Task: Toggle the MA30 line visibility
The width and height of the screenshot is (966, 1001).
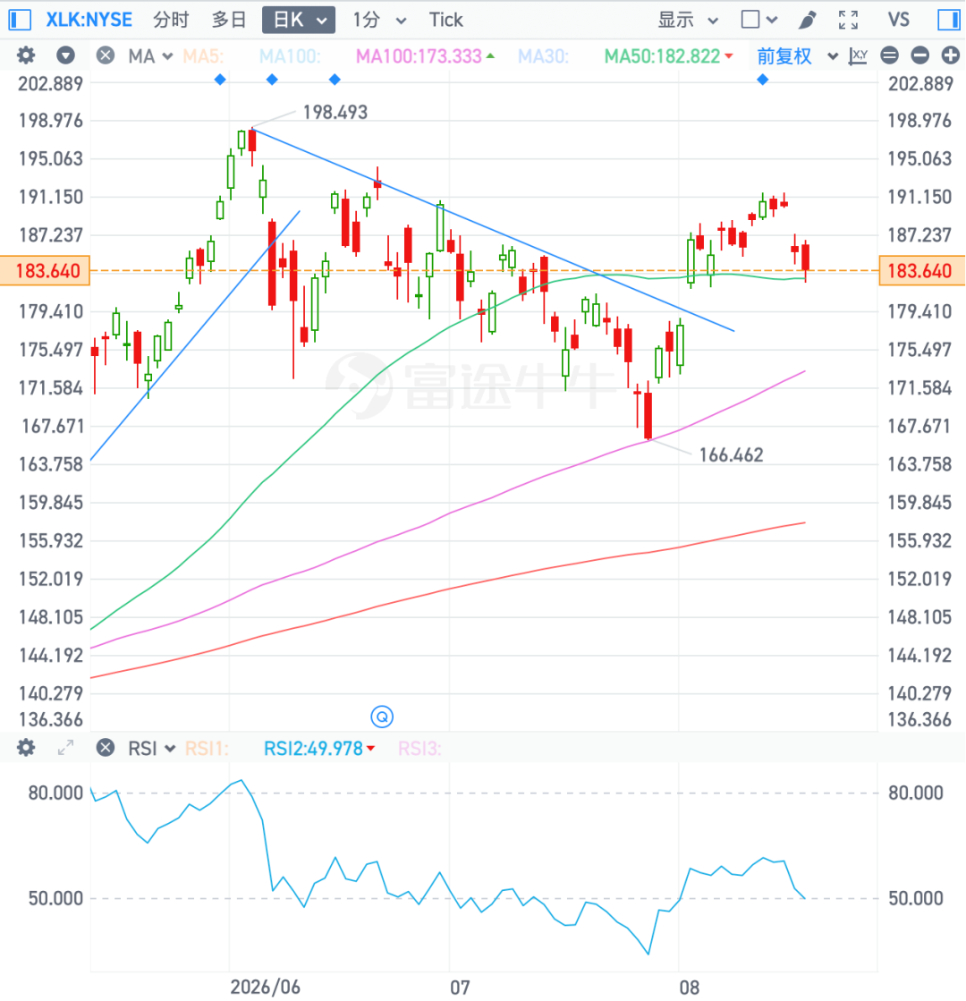Action: [x=543, y=56]
